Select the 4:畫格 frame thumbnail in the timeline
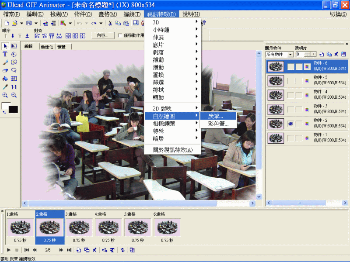Image resolution: width=350 pixels, height=262 pixels. pyautogui.click(x=108, y=227)
